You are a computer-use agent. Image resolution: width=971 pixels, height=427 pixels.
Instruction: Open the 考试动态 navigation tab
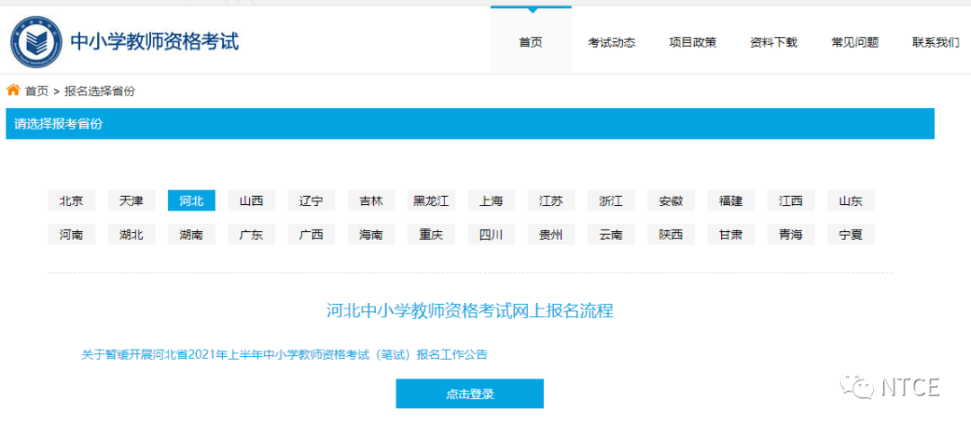click(612, 43)
